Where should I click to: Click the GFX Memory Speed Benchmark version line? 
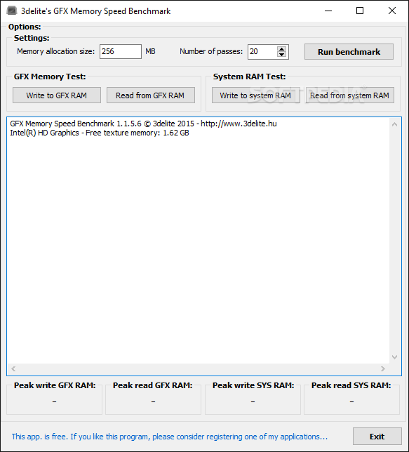[143, 124]
